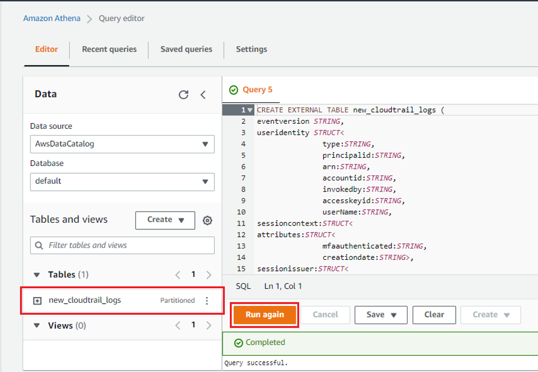Click the new_cloudtrail_logs table name
The image size is (538, 372).
[85, 300]
